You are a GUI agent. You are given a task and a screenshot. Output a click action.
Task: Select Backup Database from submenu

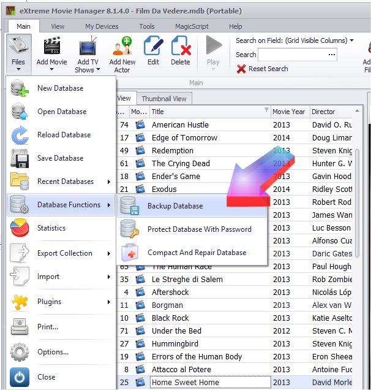(x=174, y=206)
